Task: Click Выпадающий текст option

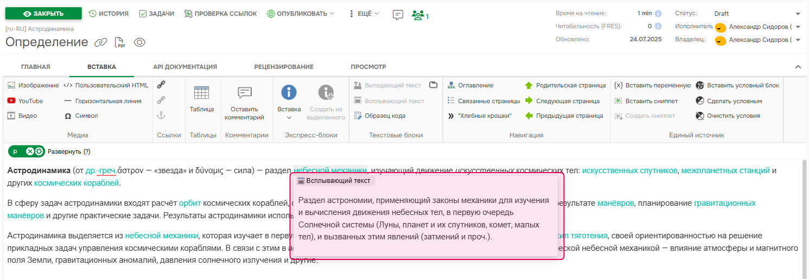Action: click(x=387, y=85)
